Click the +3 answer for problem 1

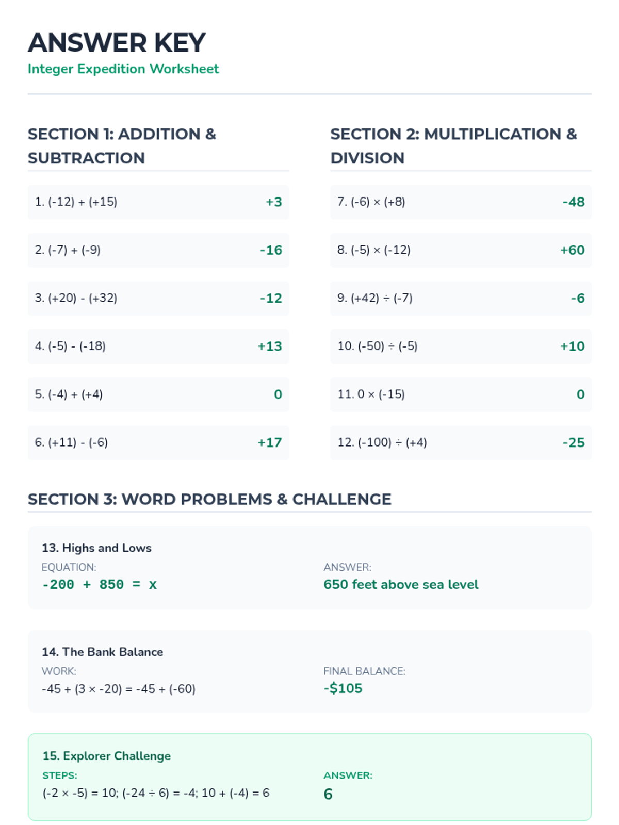(273, 202)
